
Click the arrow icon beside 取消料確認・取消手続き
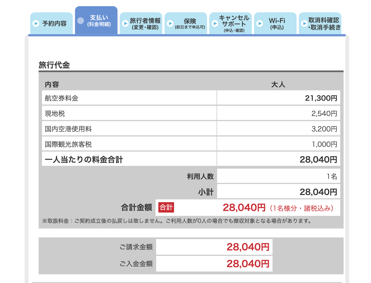coord(304,23)
